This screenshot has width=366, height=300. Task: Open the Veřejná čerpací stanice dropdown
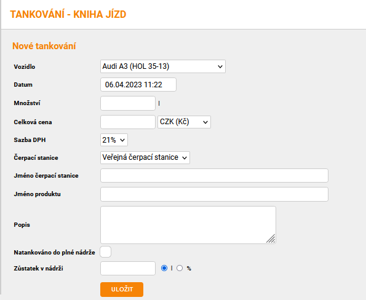click(145, 158)
